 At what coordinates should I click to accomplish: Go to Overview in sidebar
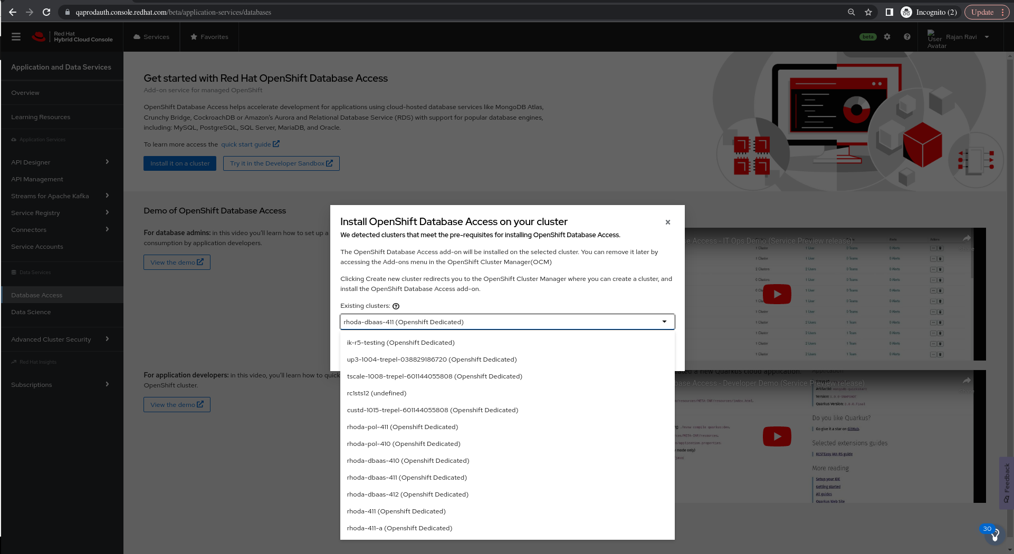pos(62,93)
